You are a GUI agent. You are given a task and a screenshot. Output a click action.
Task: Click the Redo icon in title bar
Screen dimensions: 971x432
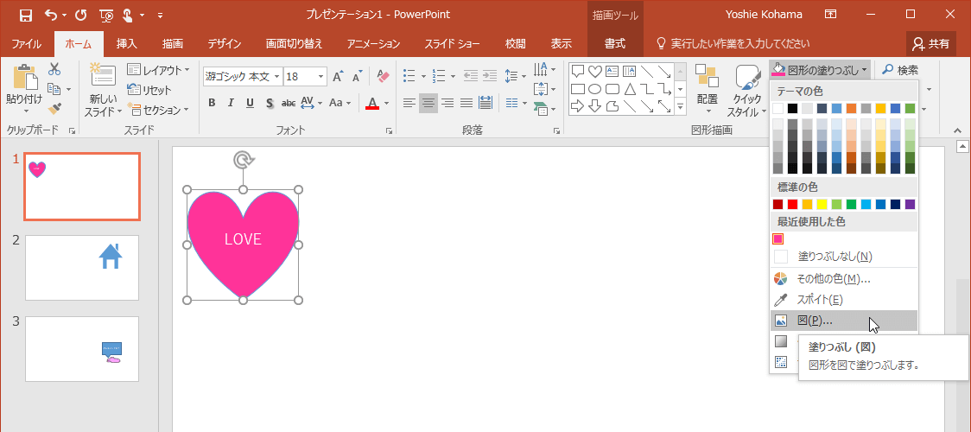pos(81,14)
